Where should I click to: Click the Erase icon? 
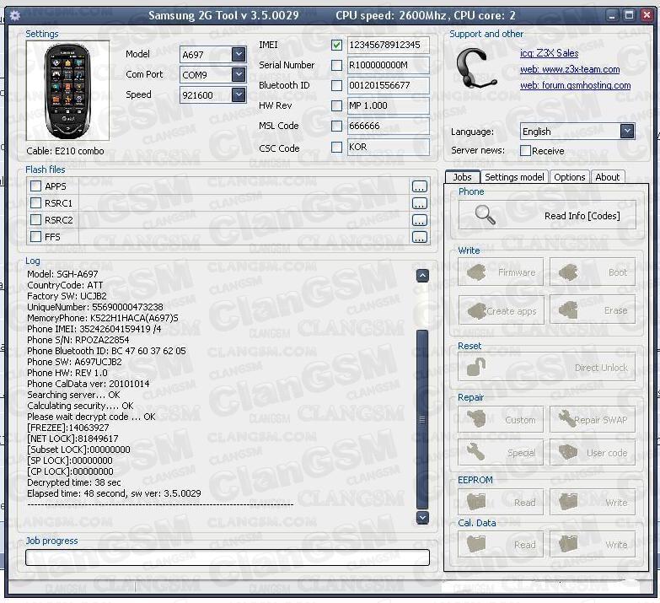pos(568,310)
